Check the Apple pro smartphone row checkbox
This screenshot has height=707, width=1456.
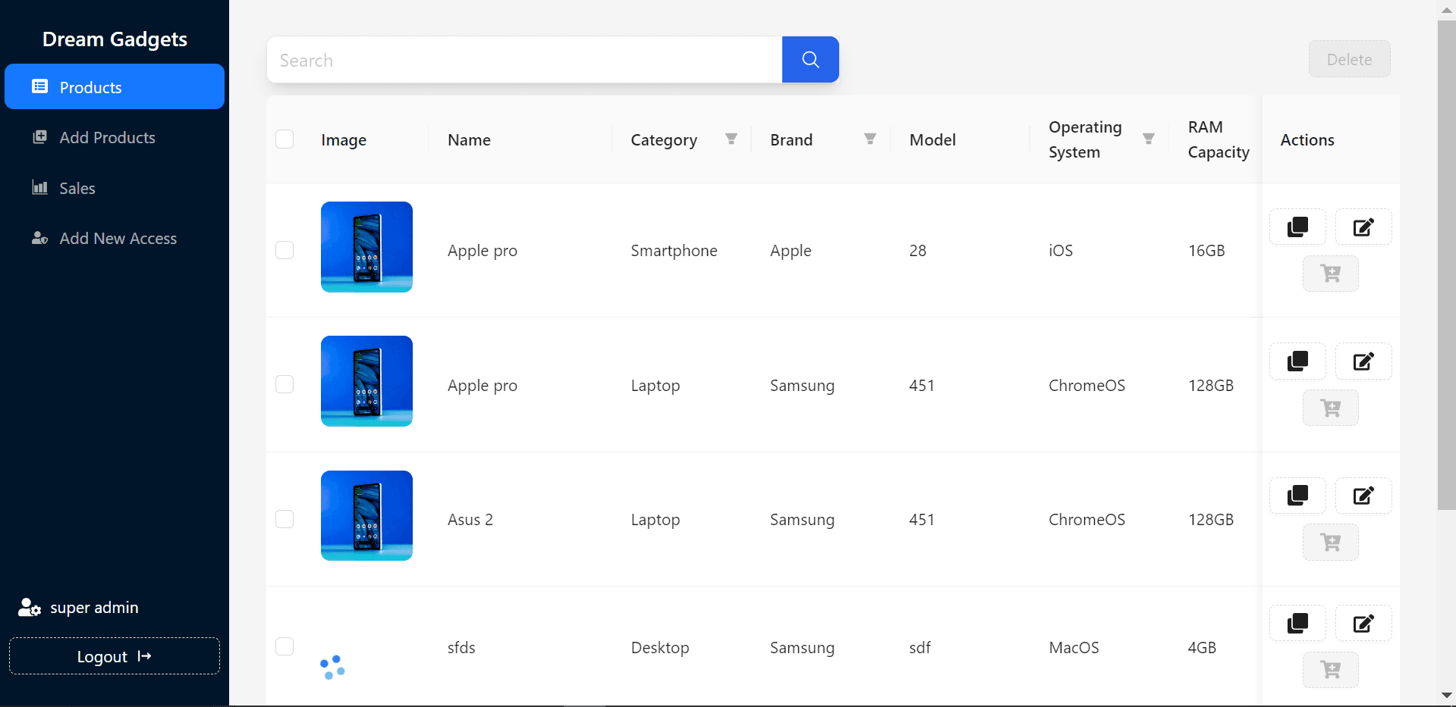[x=285, y=249]
